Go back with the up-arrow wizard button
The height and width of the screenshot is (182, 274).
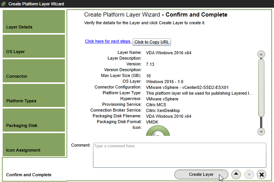tap(236, 174)
